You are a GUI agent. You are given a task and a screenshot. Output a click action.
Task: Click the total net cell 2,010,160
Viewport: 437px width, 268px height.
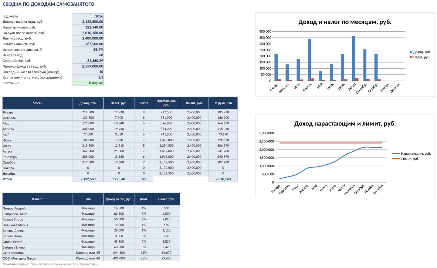[223, 179]
